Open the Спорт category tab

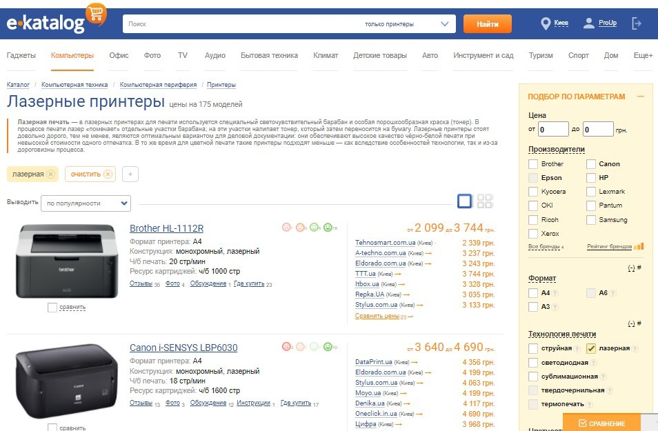tap(578, 55)
